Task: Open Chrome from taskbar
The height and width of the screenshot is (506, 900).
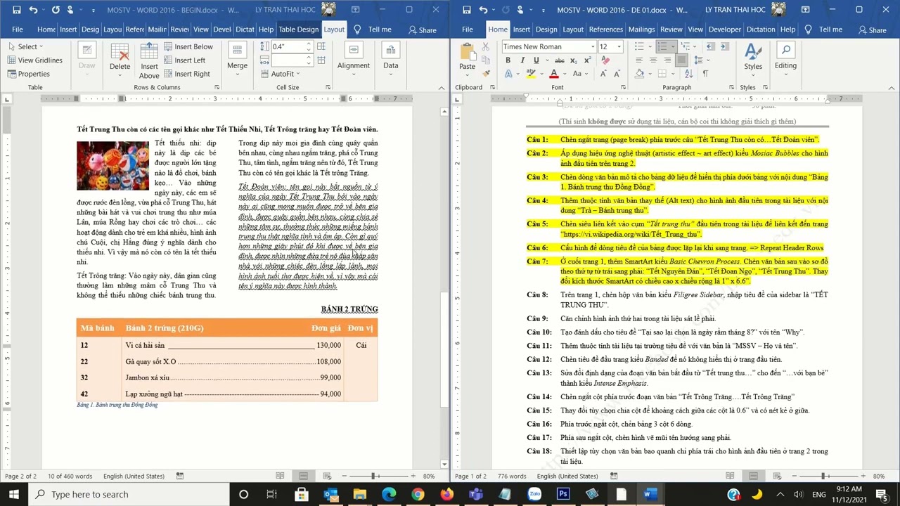Action: [x=418, y=494]
